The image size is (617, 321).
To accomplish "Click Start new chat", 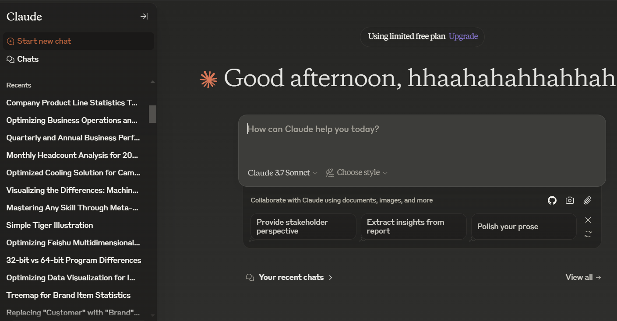I will (78, 41).
